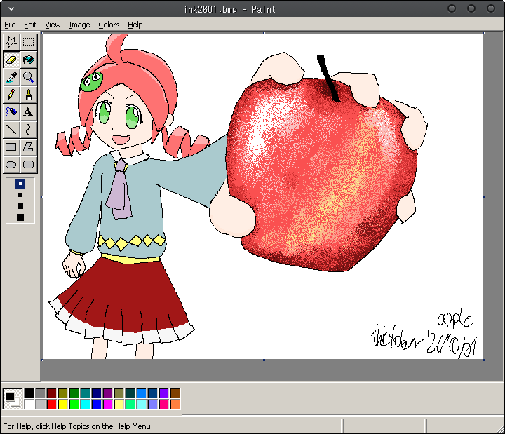Image resolution: width=505 pixels, height=434 pixels.
Task: Select the Eraser tool
Action: 11,60
